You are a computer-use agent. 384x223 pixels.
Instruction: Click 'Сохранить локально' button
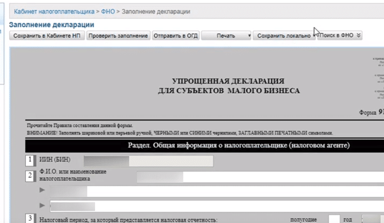tap(284, 36)
